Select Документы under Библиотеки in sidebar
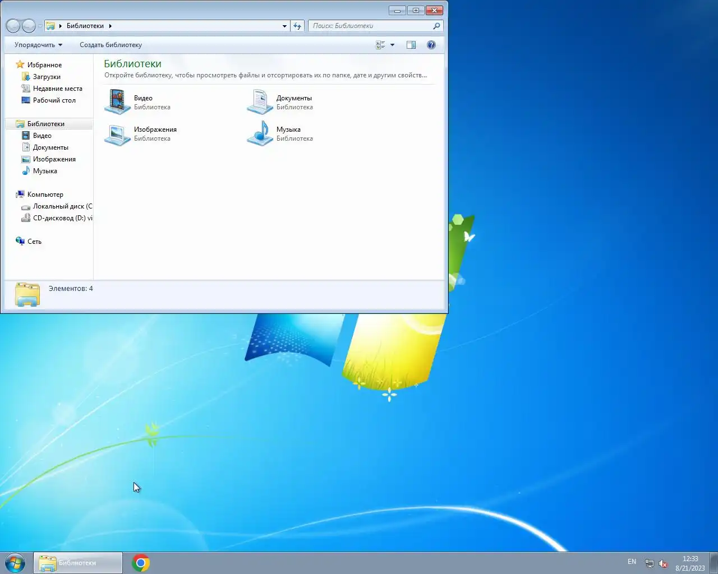 point(50,147)
